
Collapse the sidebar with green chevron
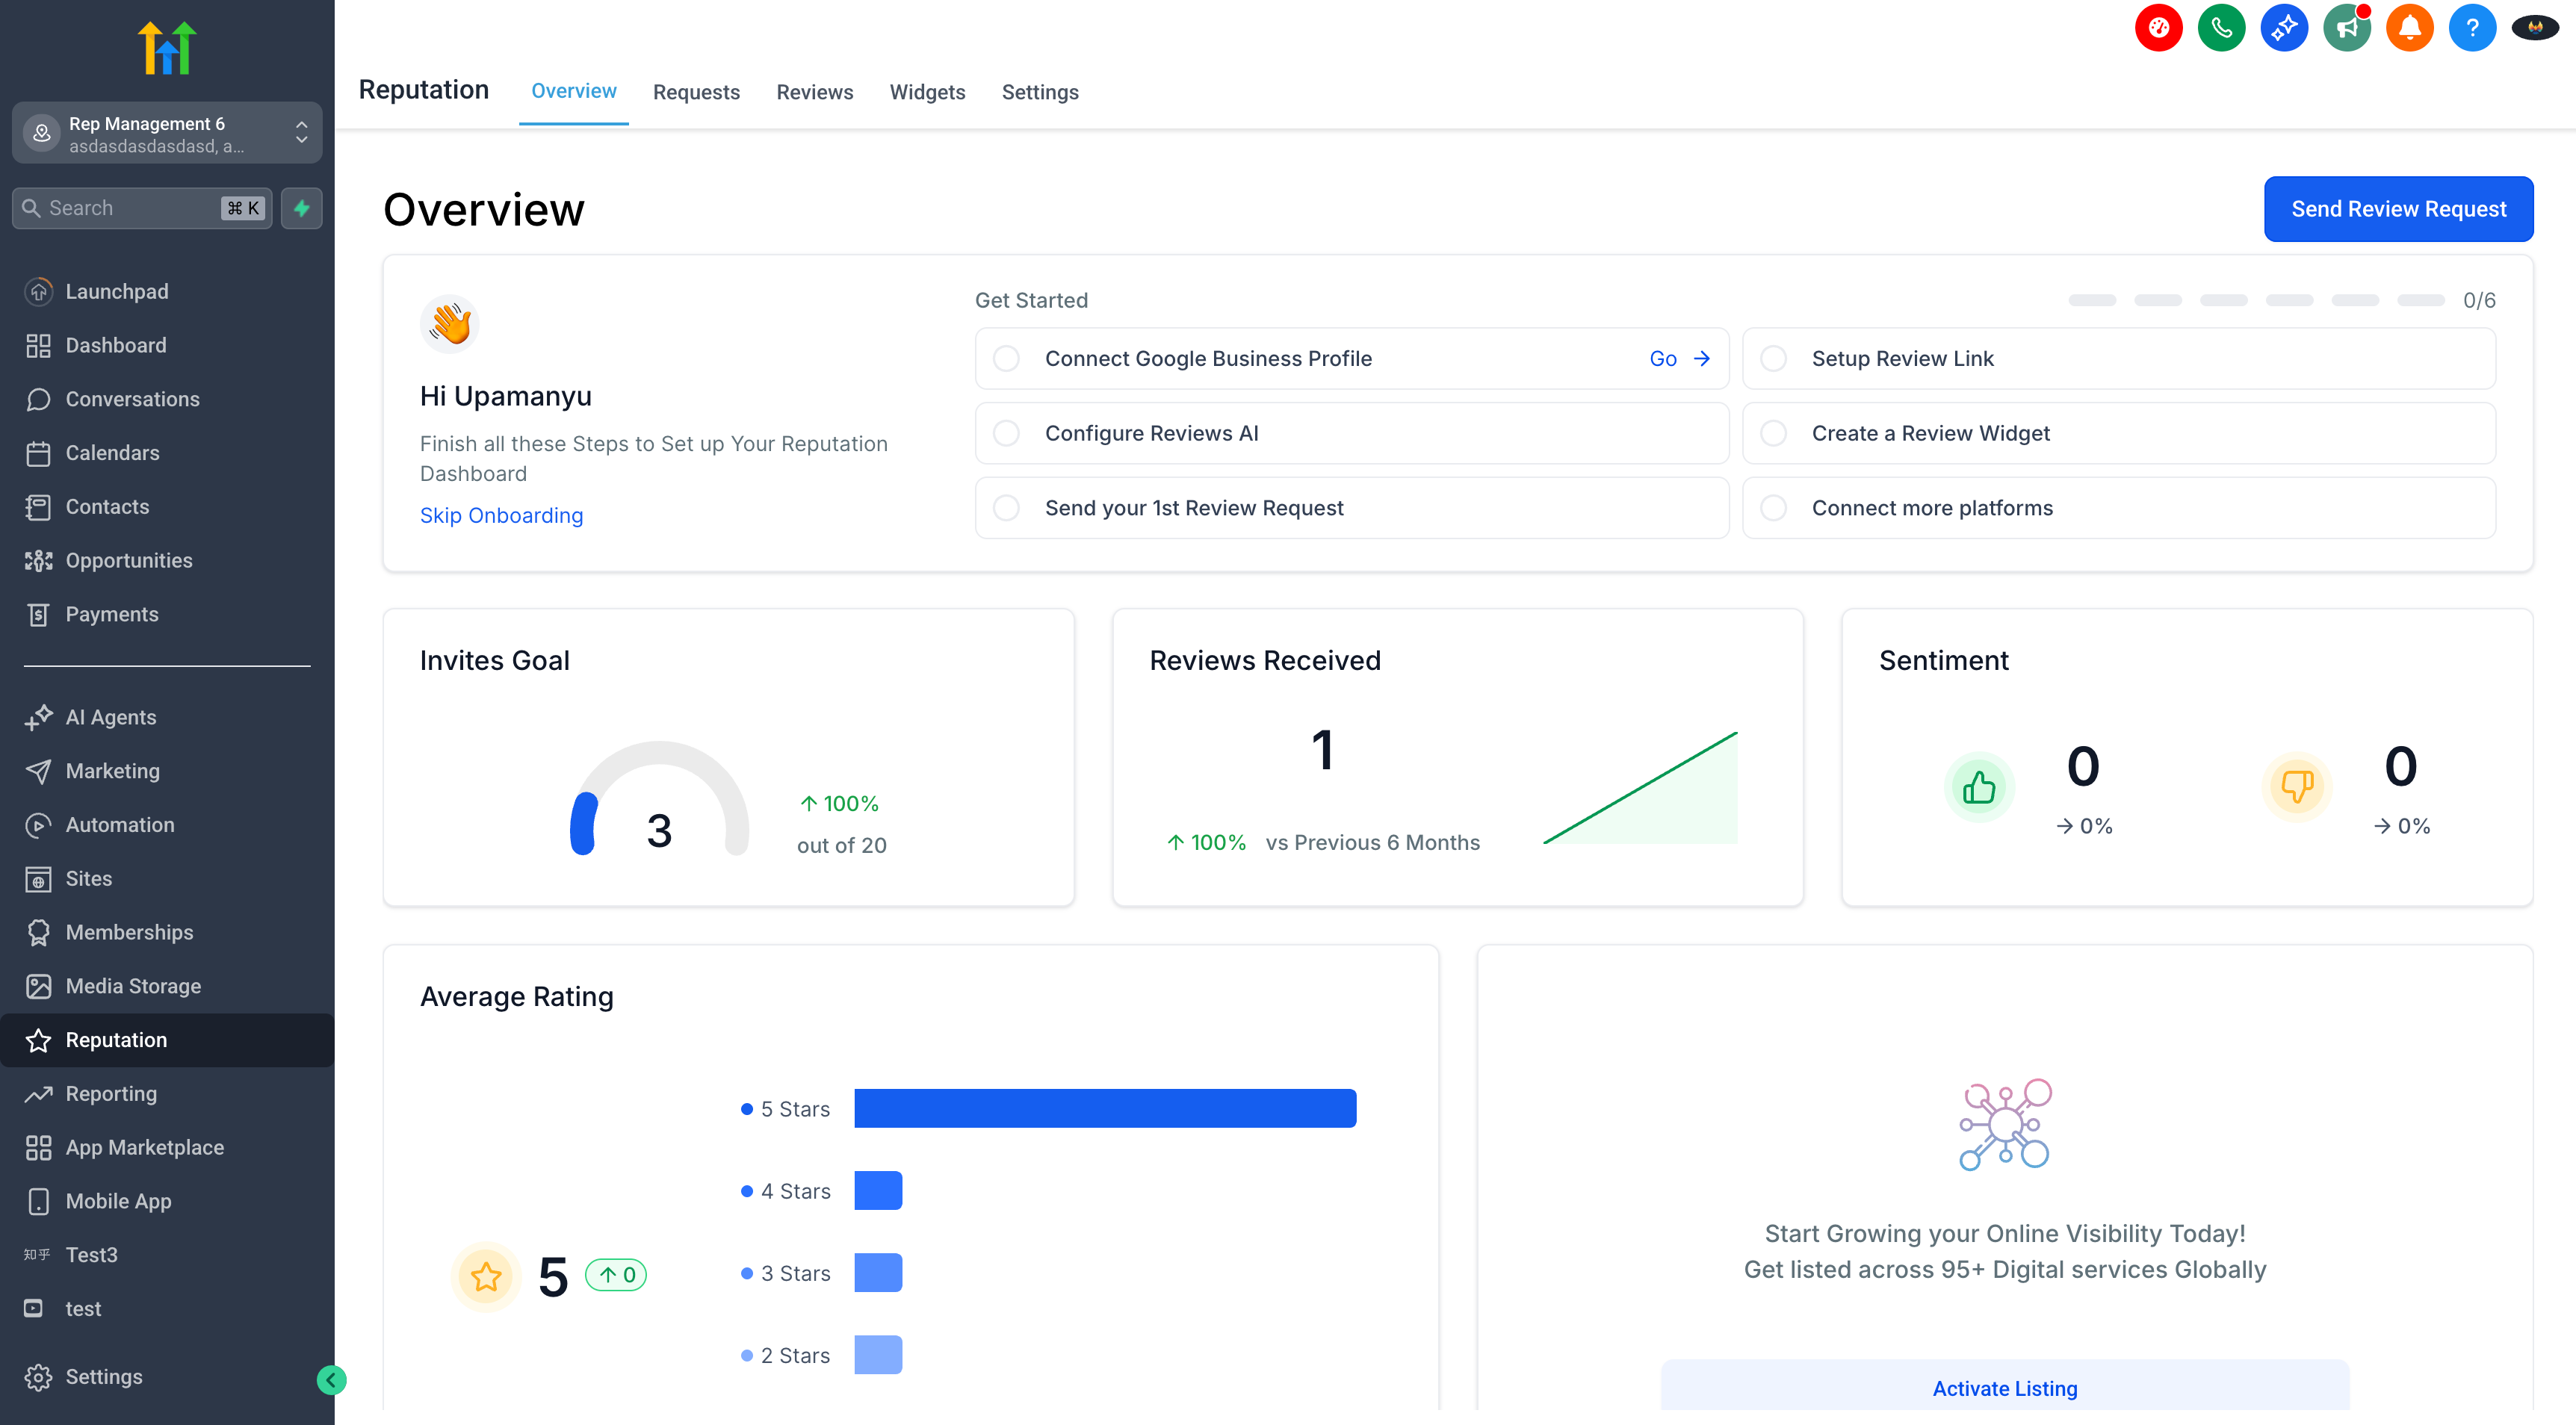[331, 1380]
